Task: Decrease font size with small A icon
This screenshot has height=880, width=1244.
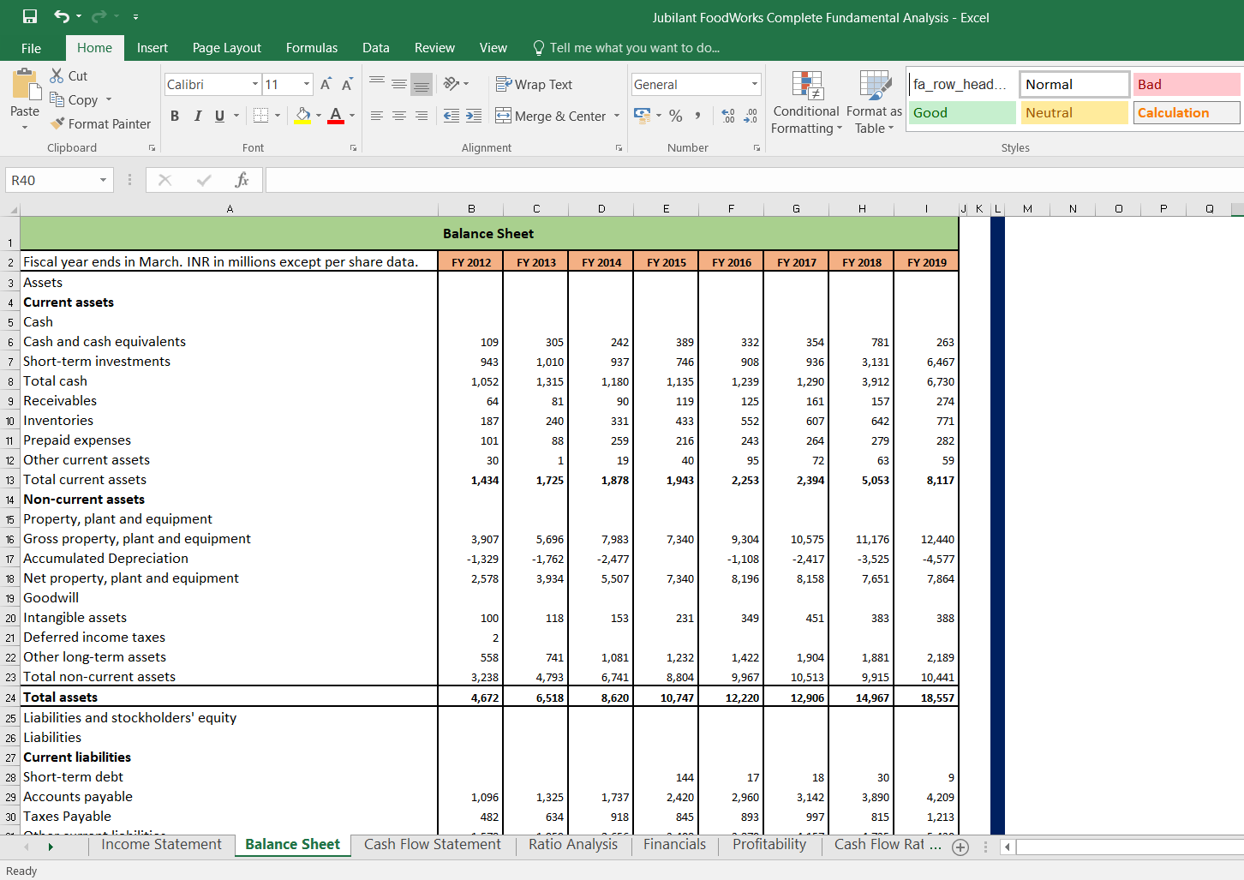Action: (347, 84)
